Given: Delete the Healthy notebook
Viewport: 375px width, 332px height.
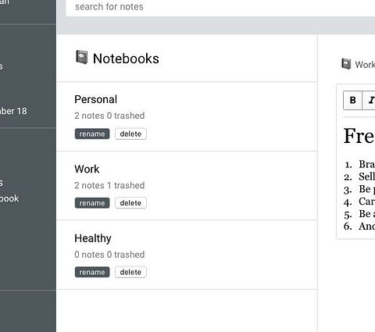Looking at the screenshot, I should 130,272.
